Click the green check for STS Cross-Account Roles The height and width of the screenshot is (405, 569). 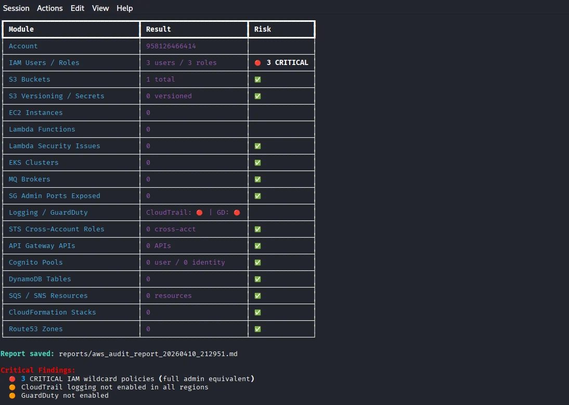(257, 229)
